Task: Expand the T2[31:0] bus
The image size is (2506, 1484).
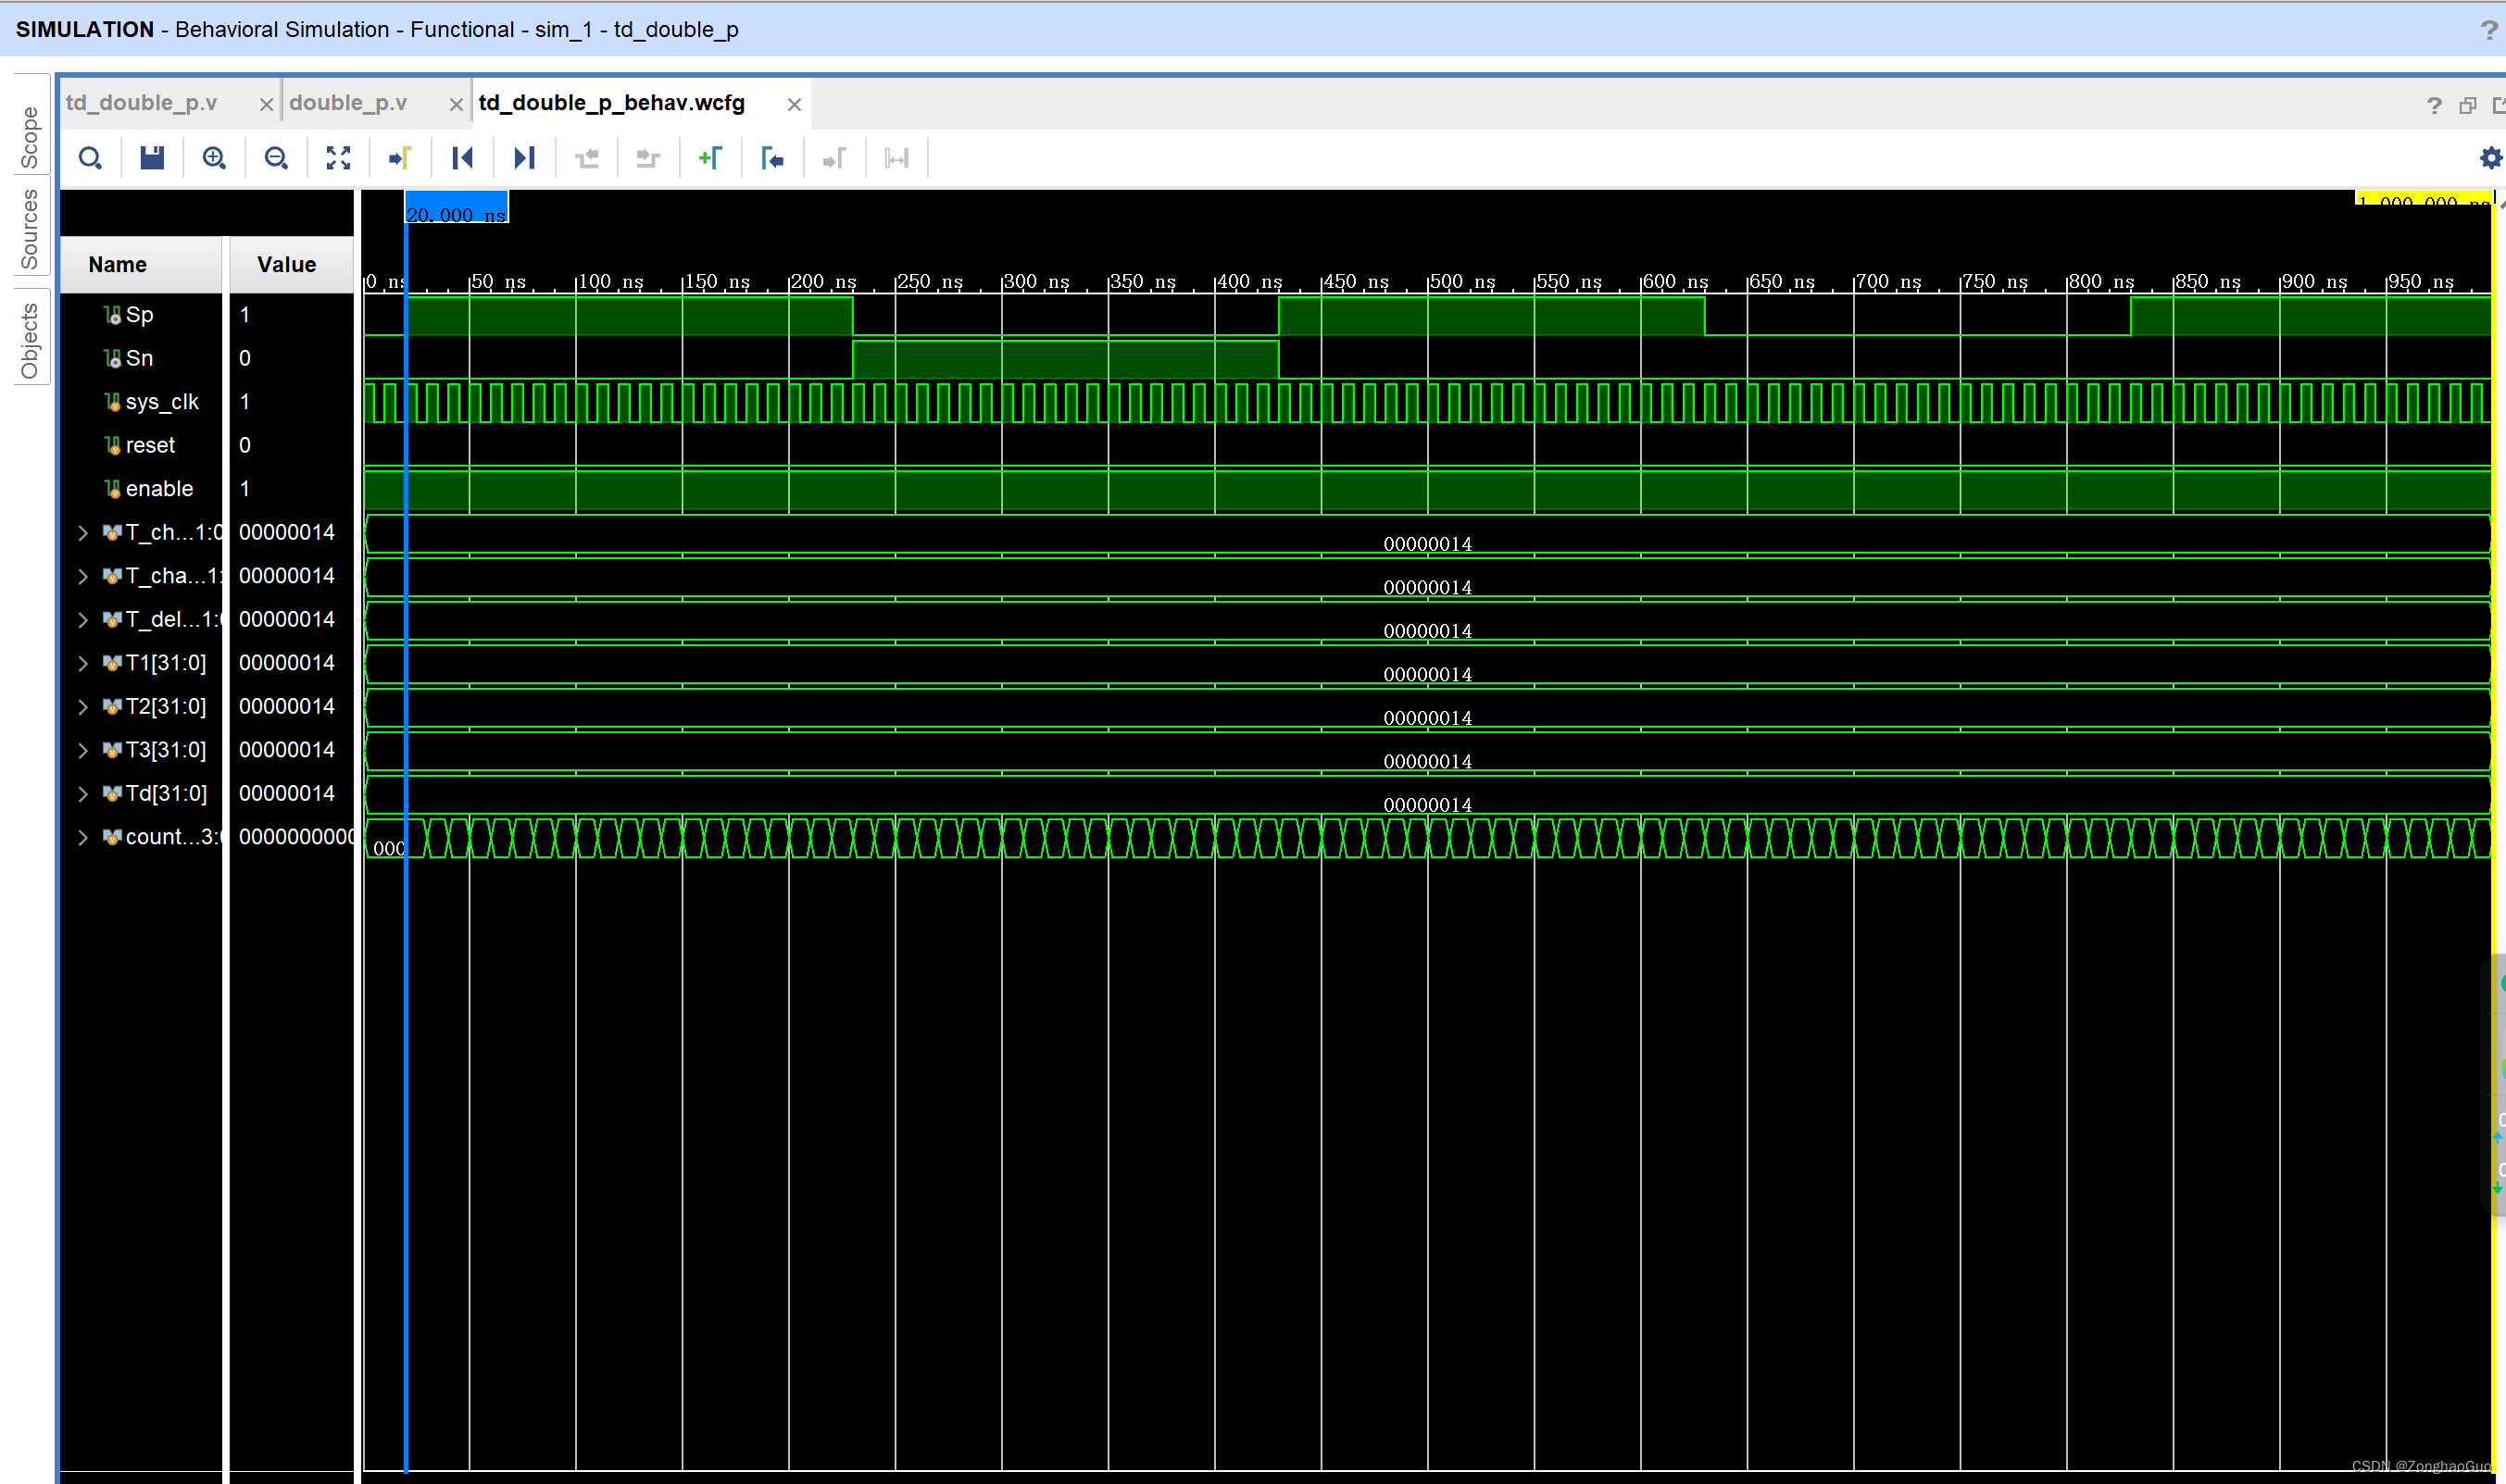Action: point(83,707)
